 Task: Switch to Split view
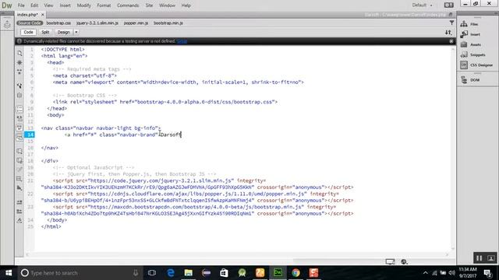[45, 32]
